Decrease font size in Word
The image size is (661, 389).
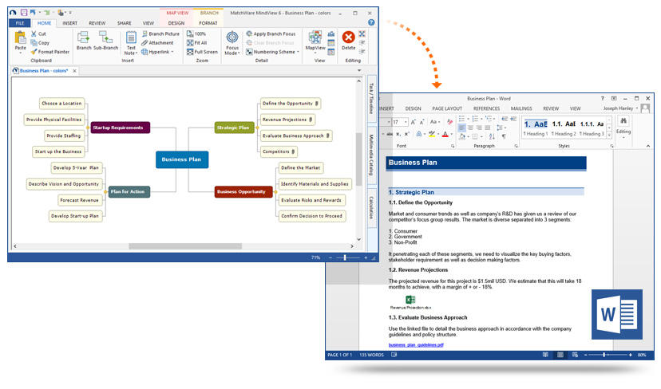click(422, 122)
